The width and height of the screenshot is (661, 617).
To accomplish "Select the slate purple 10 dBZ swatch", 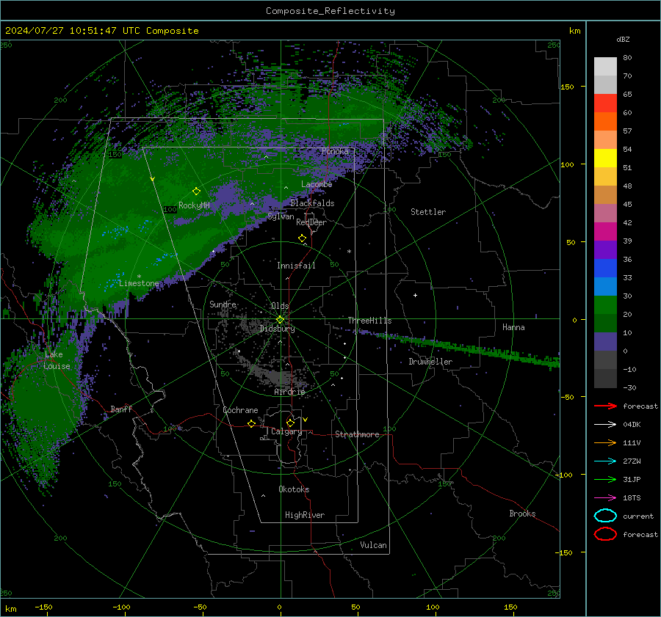I will (x=605, y=342).
